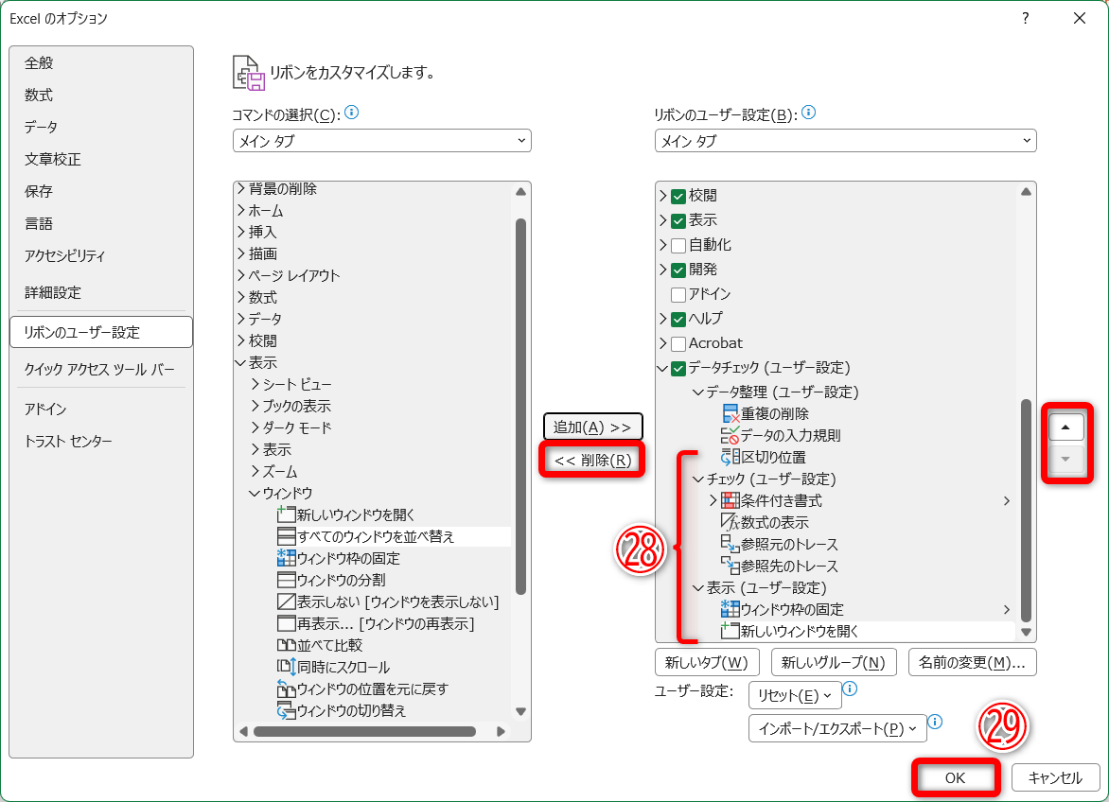Click the << 削除 button
The height and width of the screenshot is (802, 1109).
pos(592,461)
